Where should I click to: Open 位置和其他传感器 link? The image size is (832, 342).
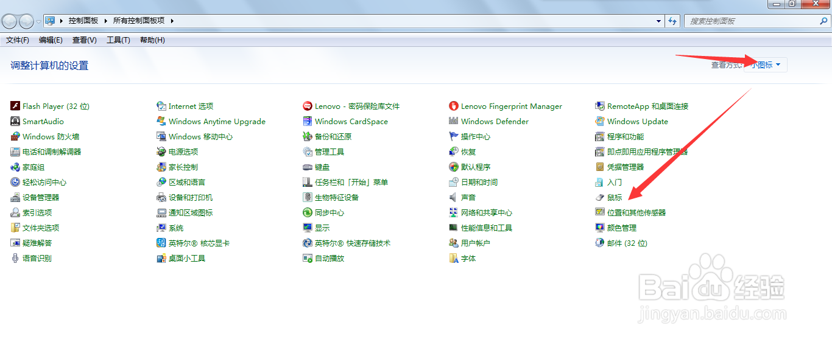[x=636, y=212]
